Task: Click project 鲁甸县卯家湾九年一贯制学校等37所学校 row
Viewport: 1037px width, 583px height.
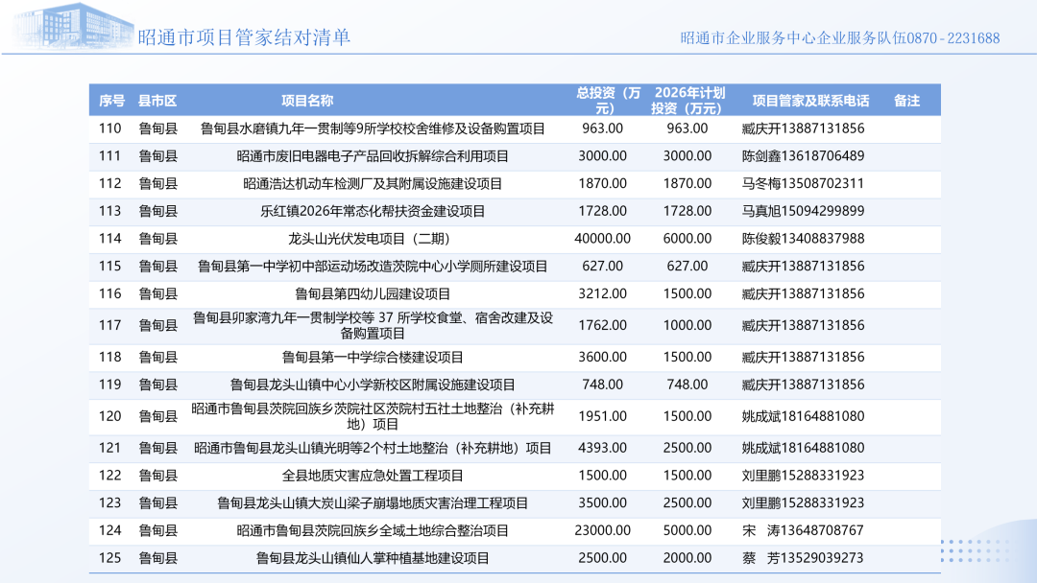Action: click(373, 325)
